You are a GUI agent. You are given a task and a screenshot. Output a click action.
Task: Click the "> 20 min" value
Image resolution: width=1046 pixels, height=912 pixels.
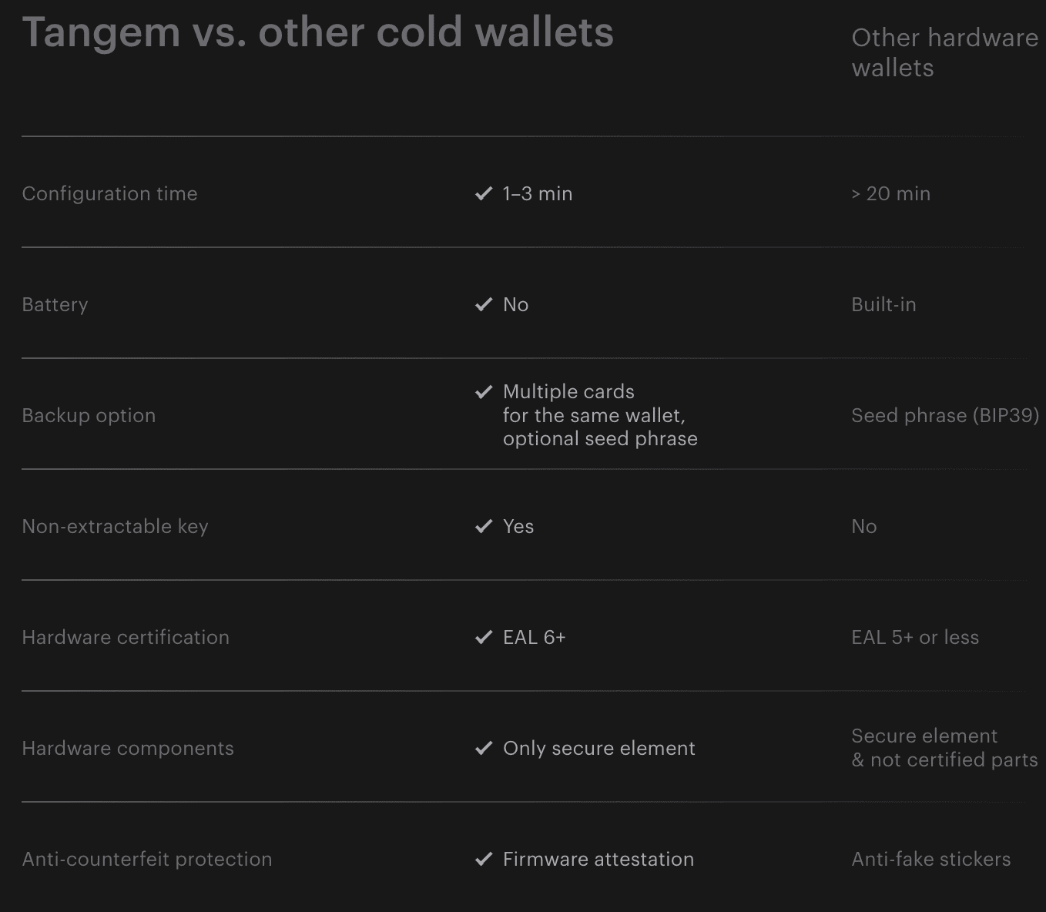pyautogui.click(x=890, y=193)
